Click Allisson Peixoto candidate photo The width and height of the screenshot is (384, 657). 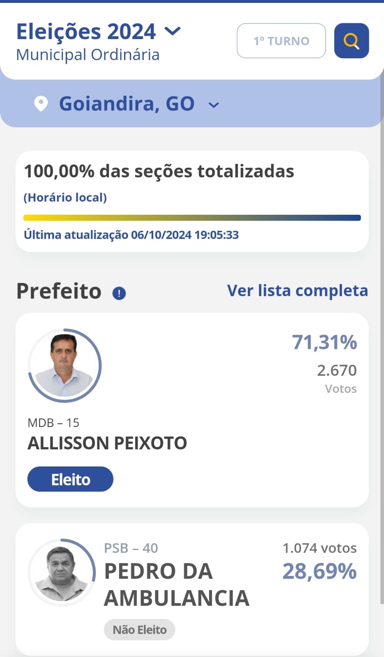click(64, 365)
